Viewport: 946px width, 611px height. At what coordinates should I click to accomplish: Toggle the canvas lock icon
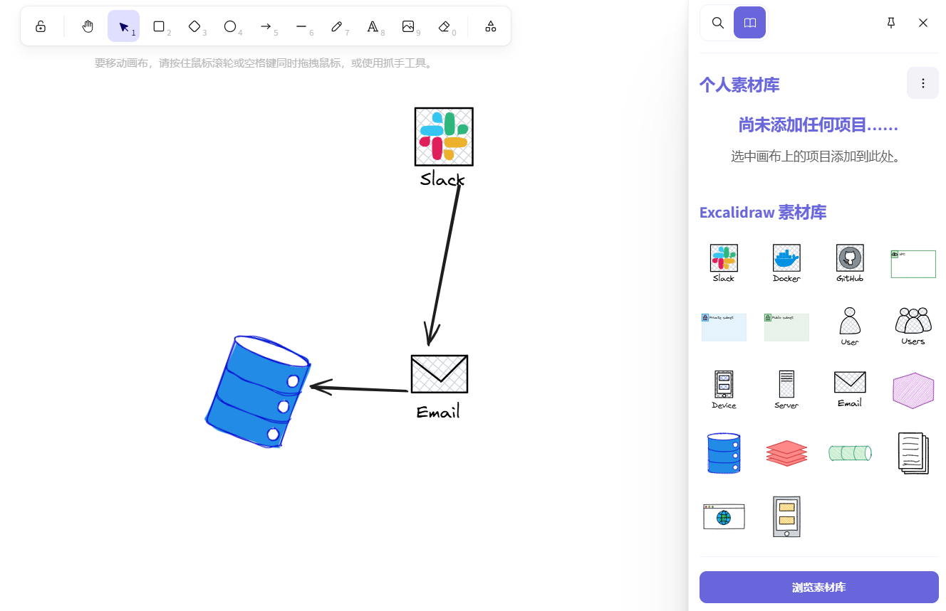click(41, 26)
